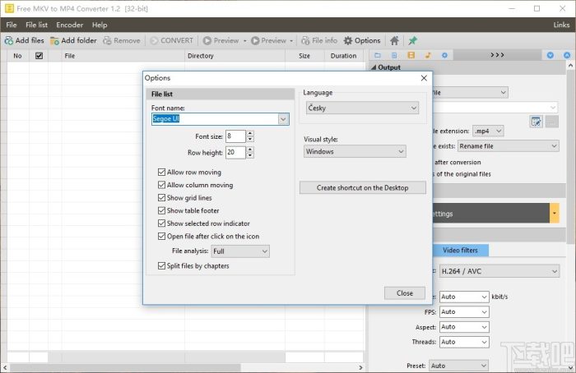Switch to the Video filters tab
Screen dimensions: 576x373
[x=460, y=250]
